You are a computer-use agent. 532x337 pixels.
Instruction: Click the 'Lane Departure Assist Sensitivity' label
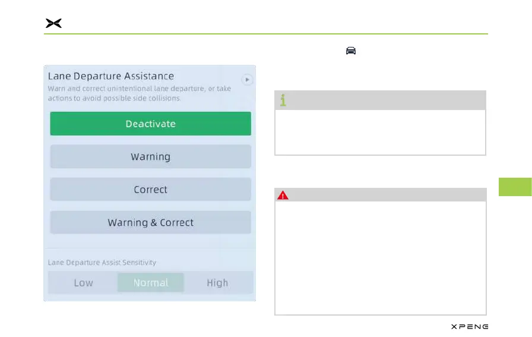click(x=102, y=263)
